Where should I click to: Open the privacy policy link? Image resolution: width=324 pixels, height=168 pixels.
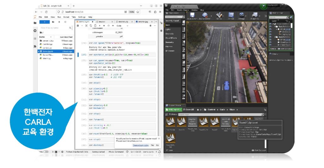(x=141, y=145)
